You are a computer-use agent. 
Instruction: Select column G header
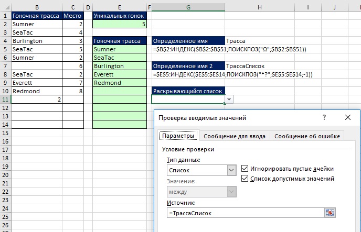(x=188, y=7)
